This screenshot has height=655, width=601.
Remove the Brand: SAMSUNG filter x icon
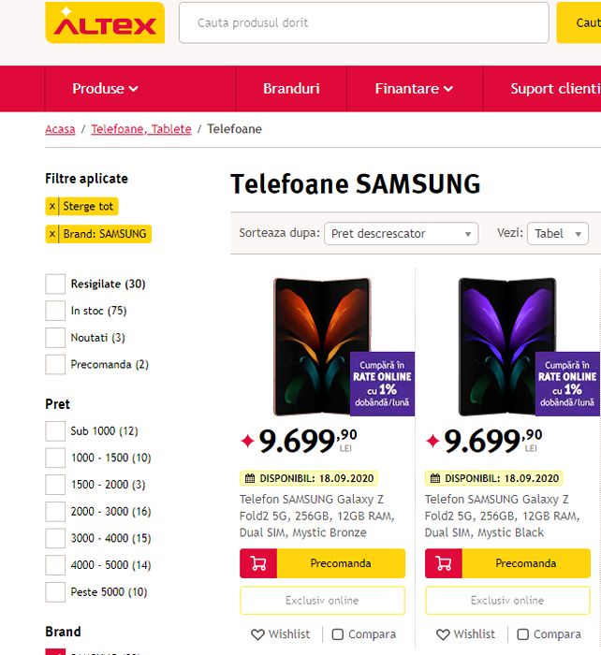tap(52, 234)
